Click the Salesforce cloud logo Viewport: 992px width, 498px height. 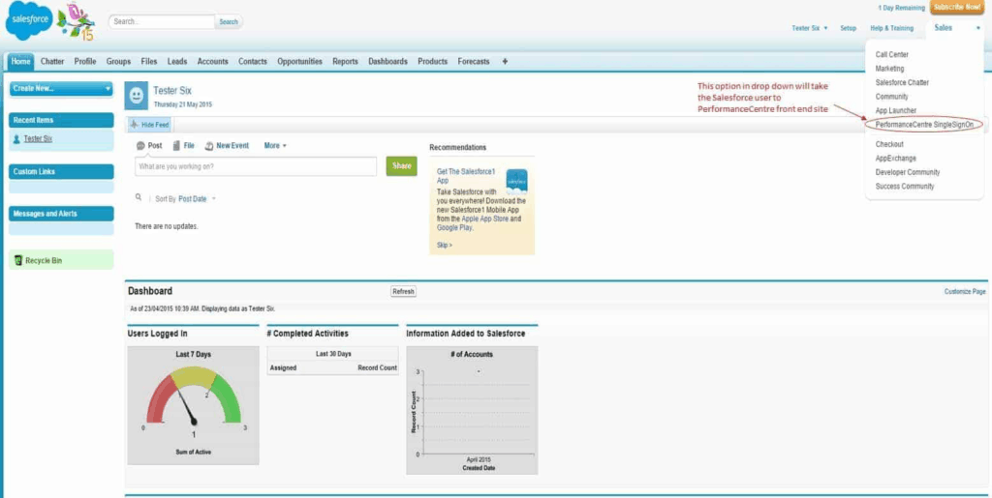tap(29, 21)
